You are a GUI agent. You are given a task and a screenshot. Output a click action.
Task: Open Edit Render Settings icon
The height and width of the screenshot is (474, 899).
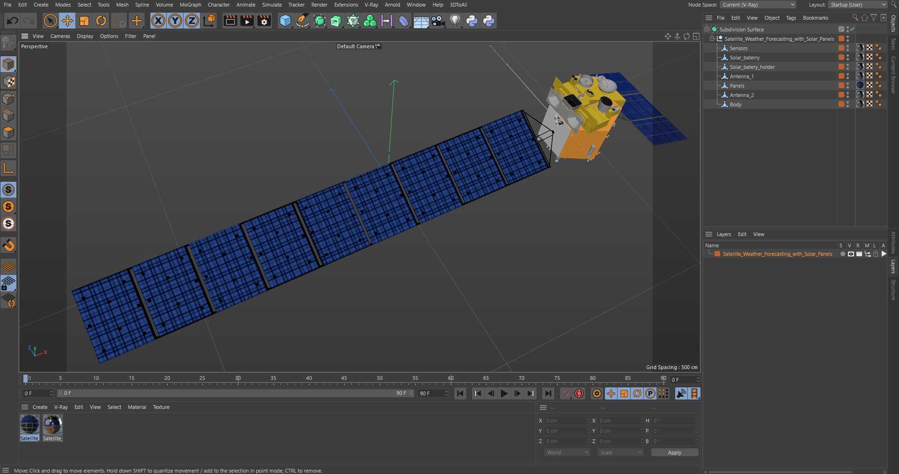[264, 21]
